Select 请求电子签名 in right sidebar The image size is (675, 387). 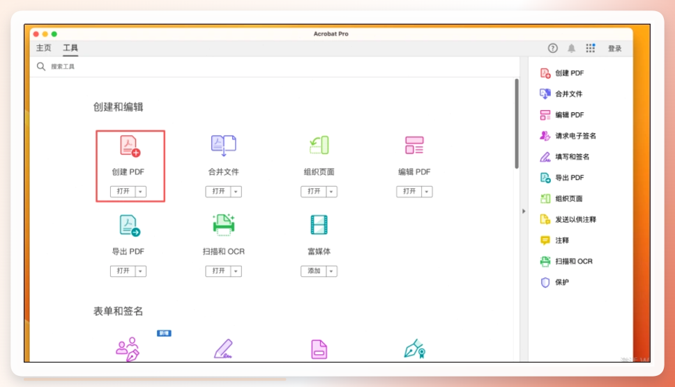tap(568, 136)
